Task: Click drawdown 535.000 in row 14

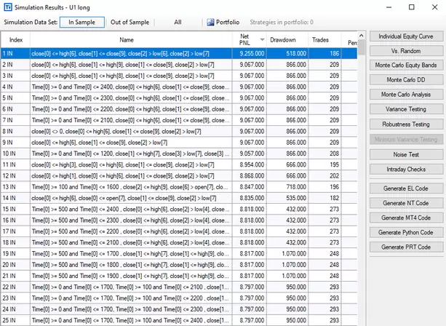Action: tap(287, 198)
